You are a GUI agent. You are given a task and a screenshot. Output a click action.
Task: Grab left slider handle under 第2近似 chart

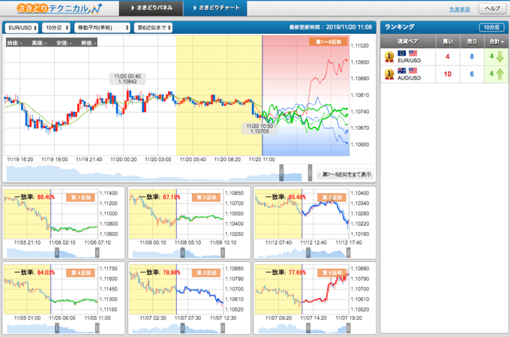182,253
